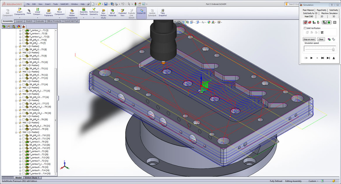Click the Select arrow cursor icon

tap(129, 4)
